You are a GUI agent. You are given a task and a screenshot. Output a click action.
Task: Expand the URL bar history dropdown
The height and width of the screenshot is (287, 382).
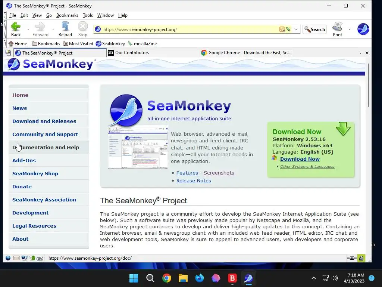(296, 29)
